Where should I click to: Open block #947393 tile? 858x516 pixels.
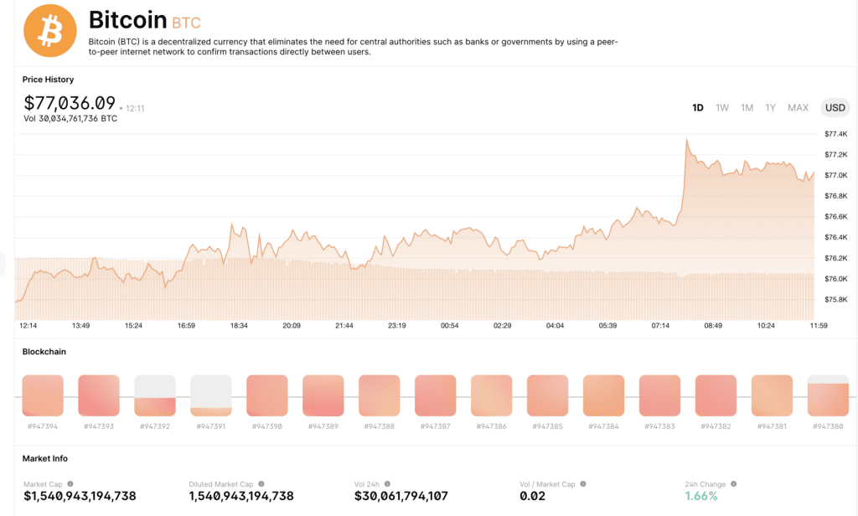click(x=99, y=395)
